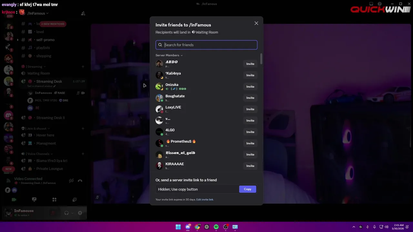Click the NEW unread servers pill
The height and width of the screenshot is (232, 413).
coord(8,169)
